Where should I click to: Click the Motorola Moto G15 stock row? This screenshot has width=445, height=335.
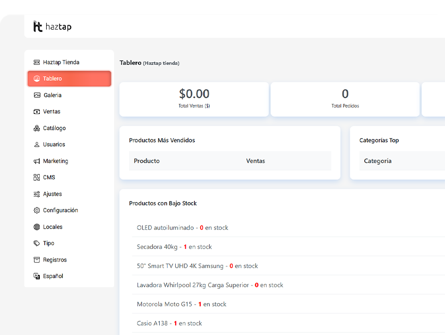tap(181, 304)
